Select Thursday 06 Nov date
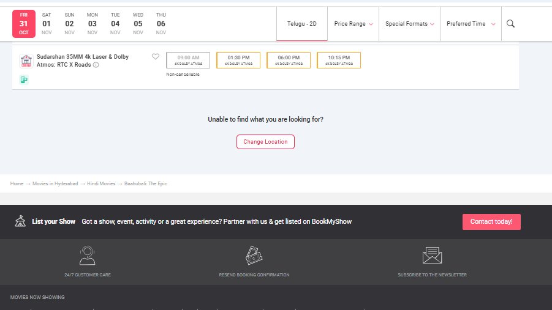552x310 pixels. (161, 24)
